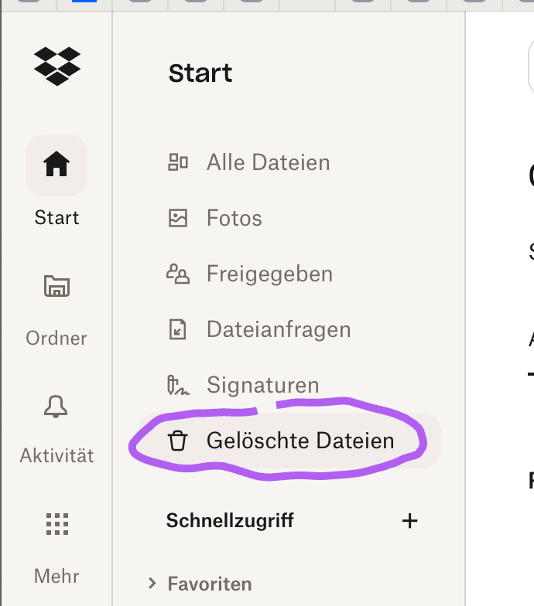Viewport: 534px width, 606px height.
Task: Go to Fotos in sidebar
Action: [234, 218]
